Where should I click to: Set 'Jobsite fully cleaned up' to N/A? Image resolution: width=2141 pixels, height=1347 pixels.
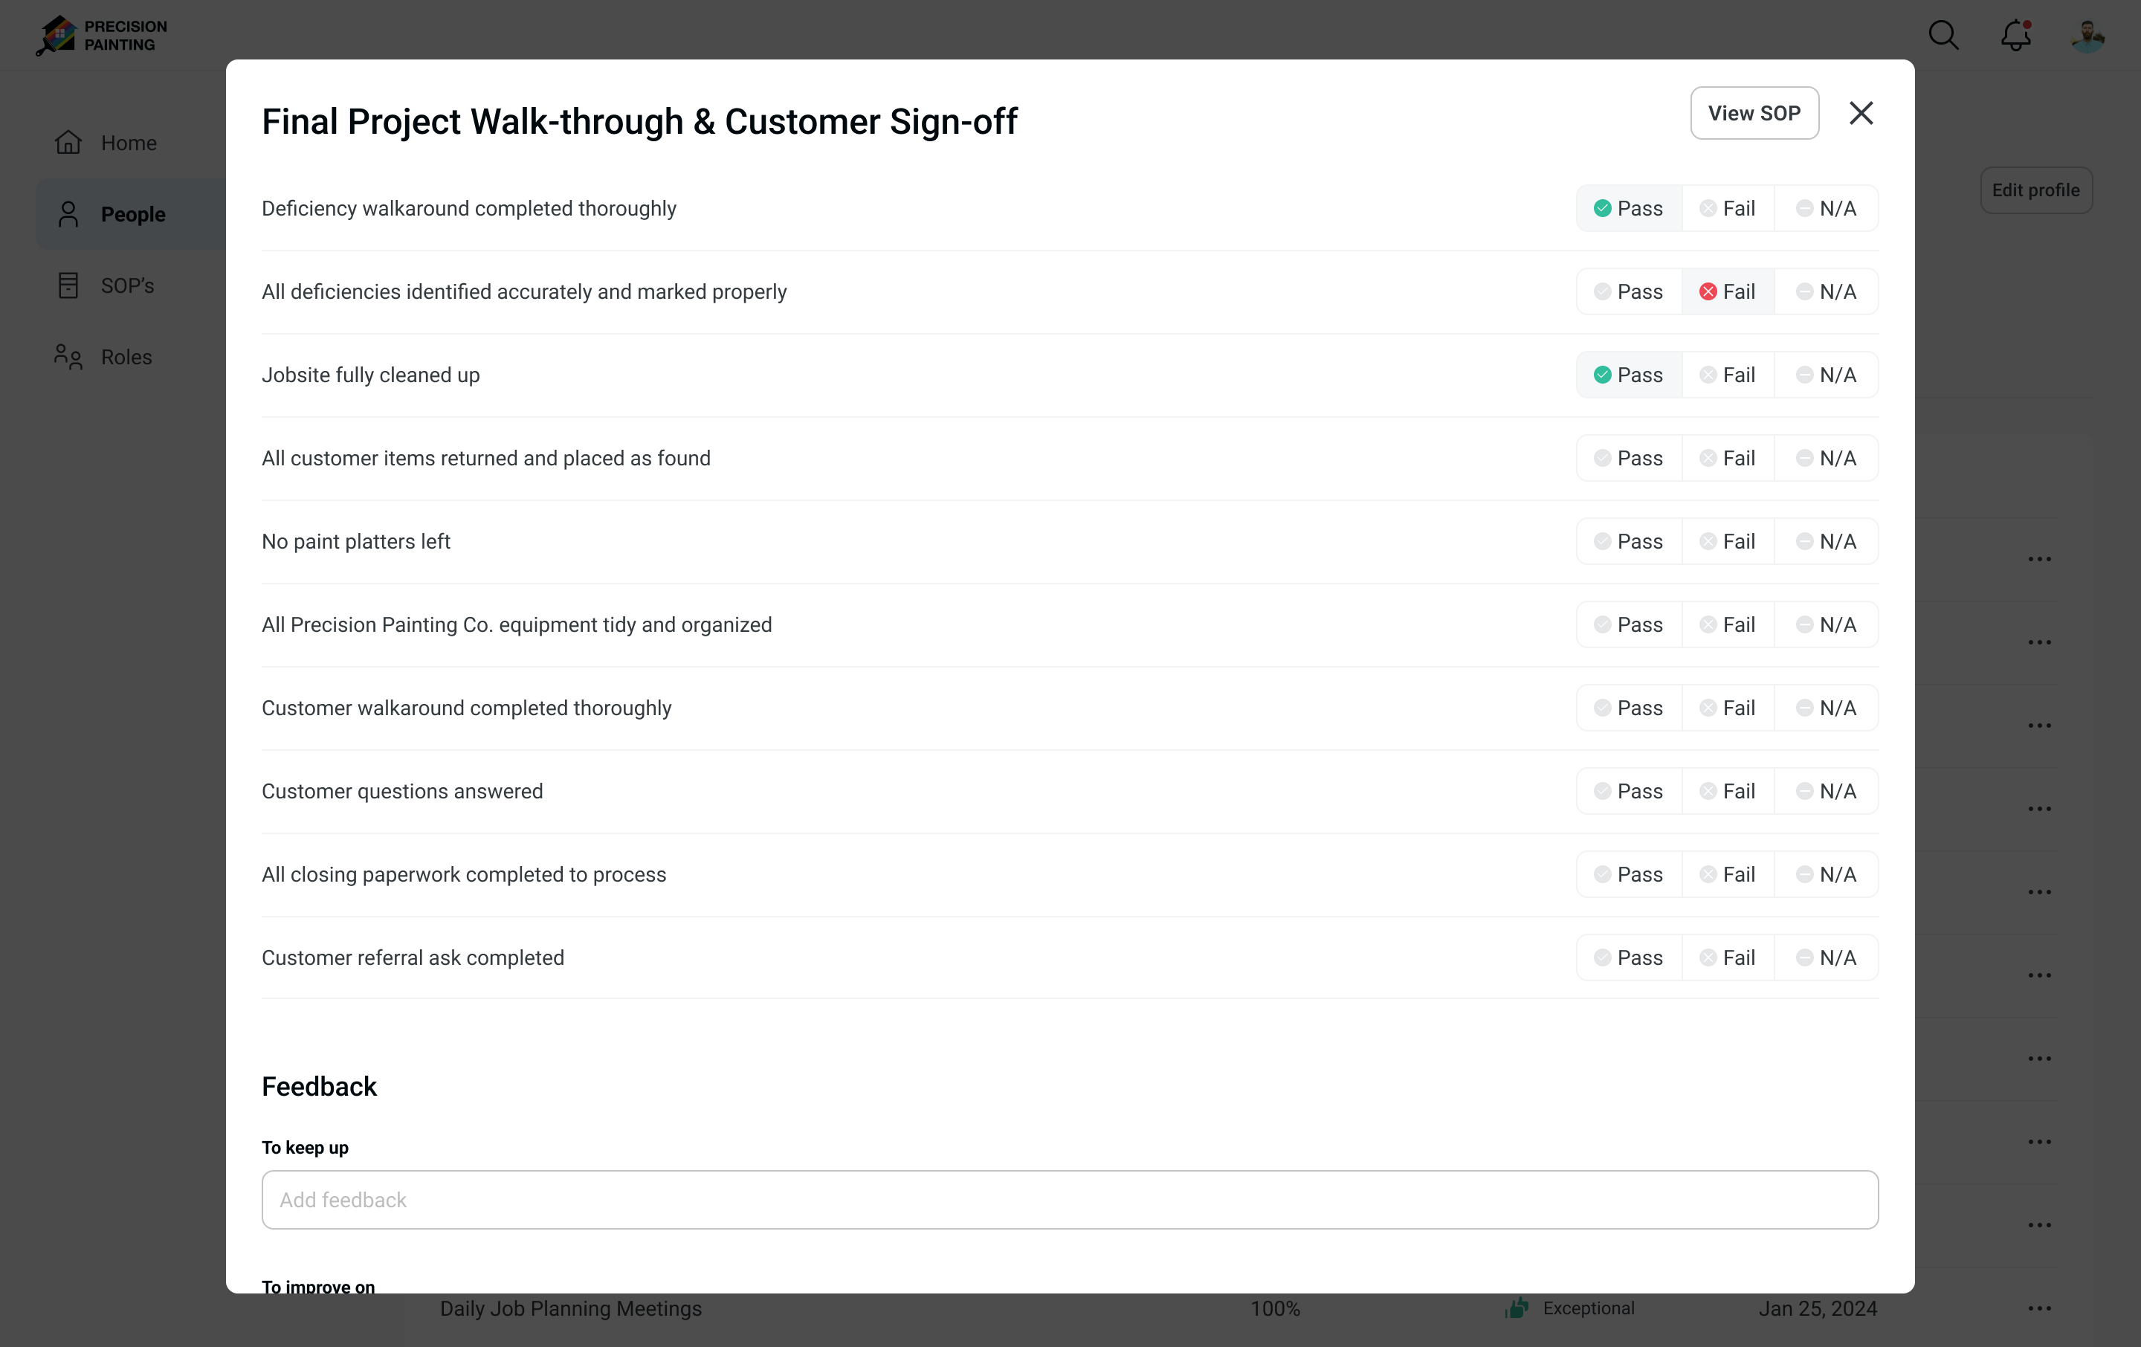pyautogui.click(x=1827, y=375)
